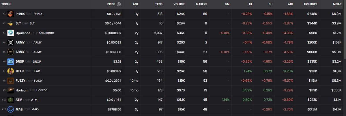Screen dimensions: 346x116
Task: Click the MAG age 3y
Action: (136, 109)
